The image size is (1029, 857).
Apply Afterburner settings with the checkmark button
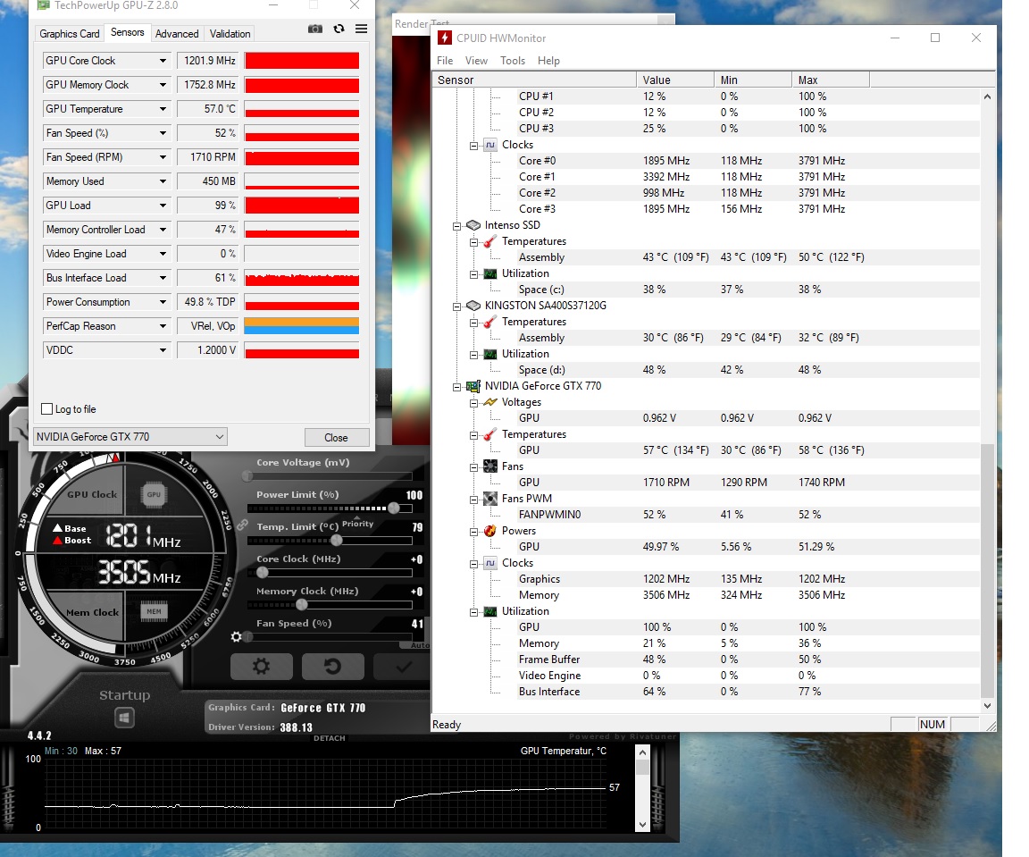tap(403, 667)
